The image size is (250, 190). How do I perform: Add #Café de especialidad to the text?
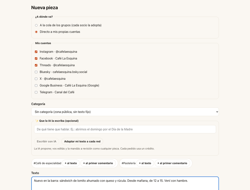click(71, 163)
